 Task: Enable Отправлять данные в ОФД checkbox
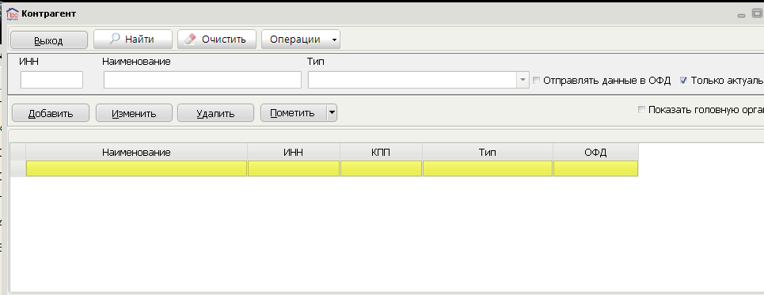[x=537, y=81]
